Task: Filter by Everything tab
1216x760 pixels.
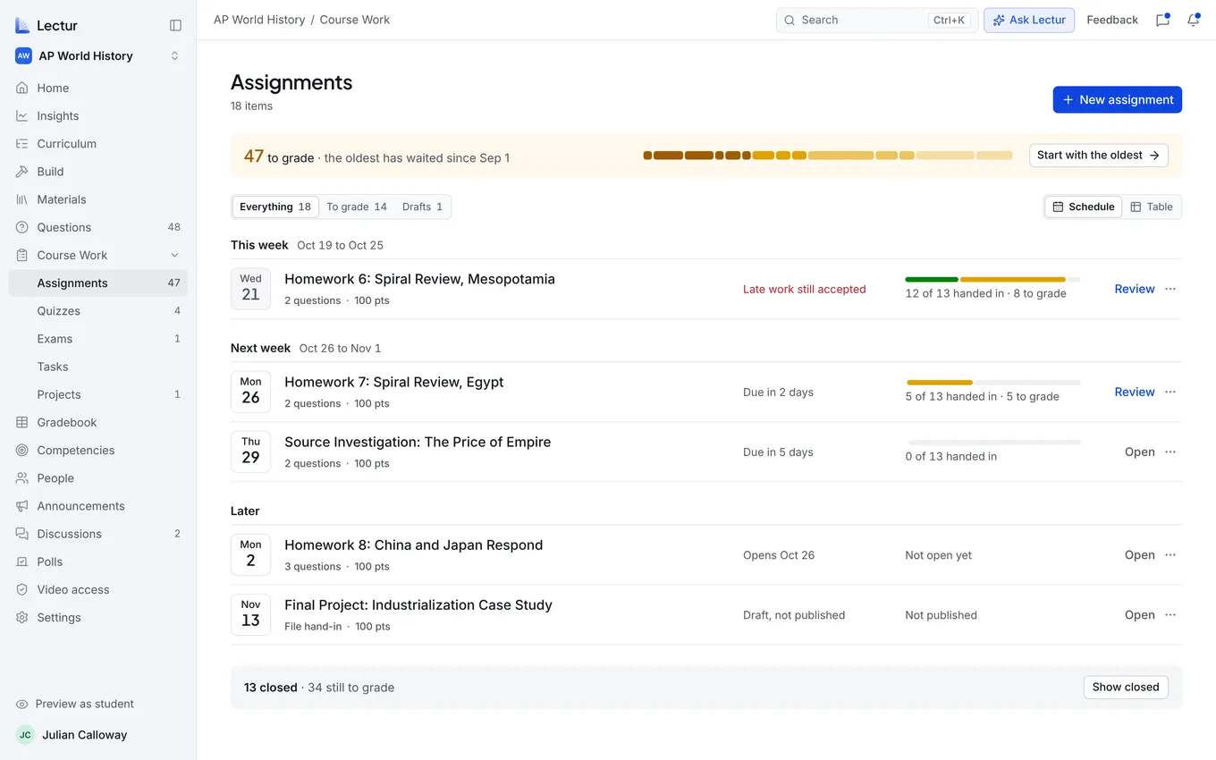Action: pos(275,207)
